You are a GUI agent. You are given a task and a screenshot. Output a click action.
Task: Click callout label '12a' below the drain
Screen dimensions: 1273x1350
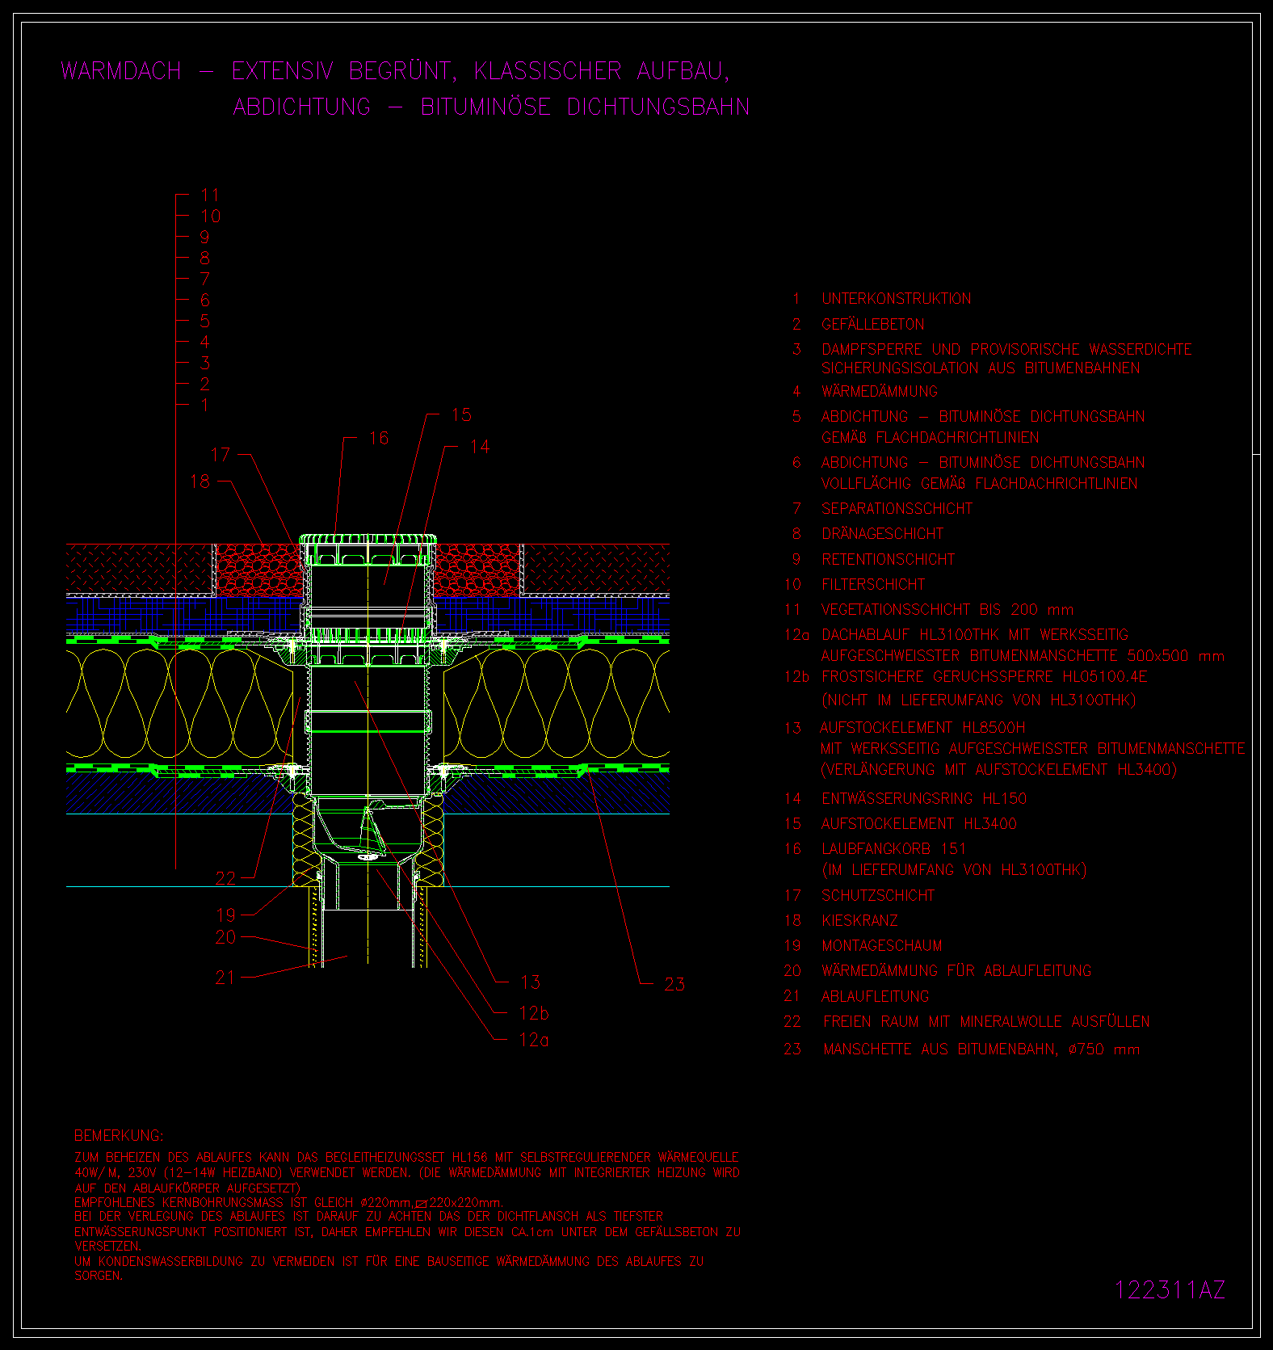click(x=534, y=1040)
